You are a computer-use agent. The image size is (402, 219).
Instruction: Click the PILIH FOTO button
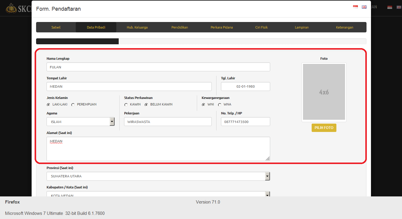pyautogui.click(x=324, y=128)
